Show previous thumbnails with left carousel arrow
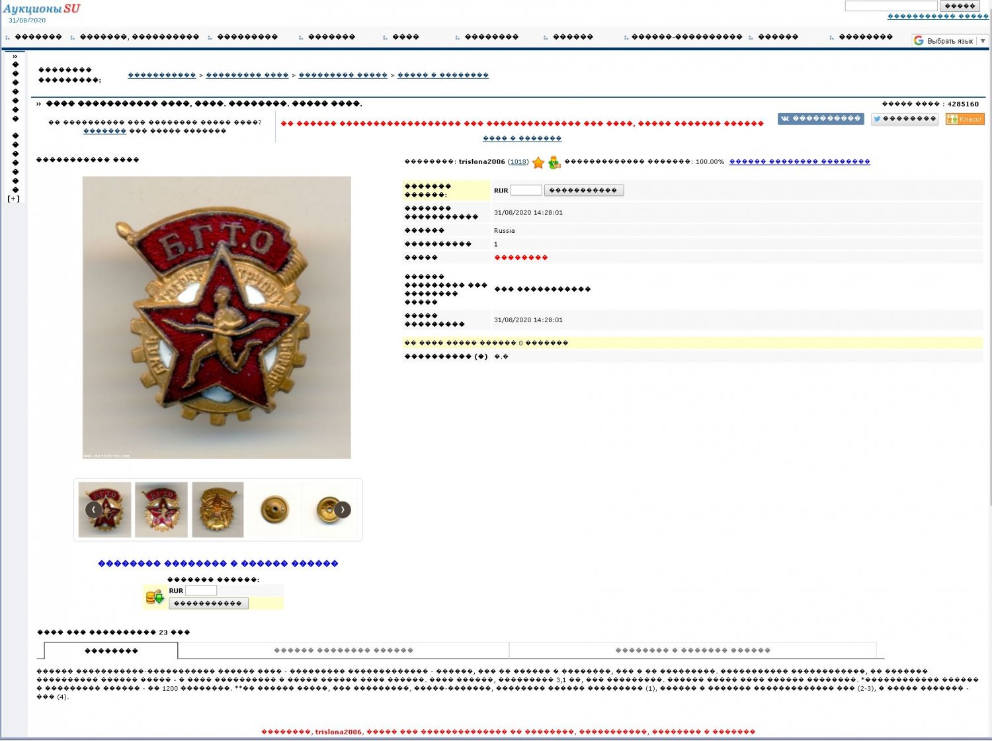 click(94, 509)
